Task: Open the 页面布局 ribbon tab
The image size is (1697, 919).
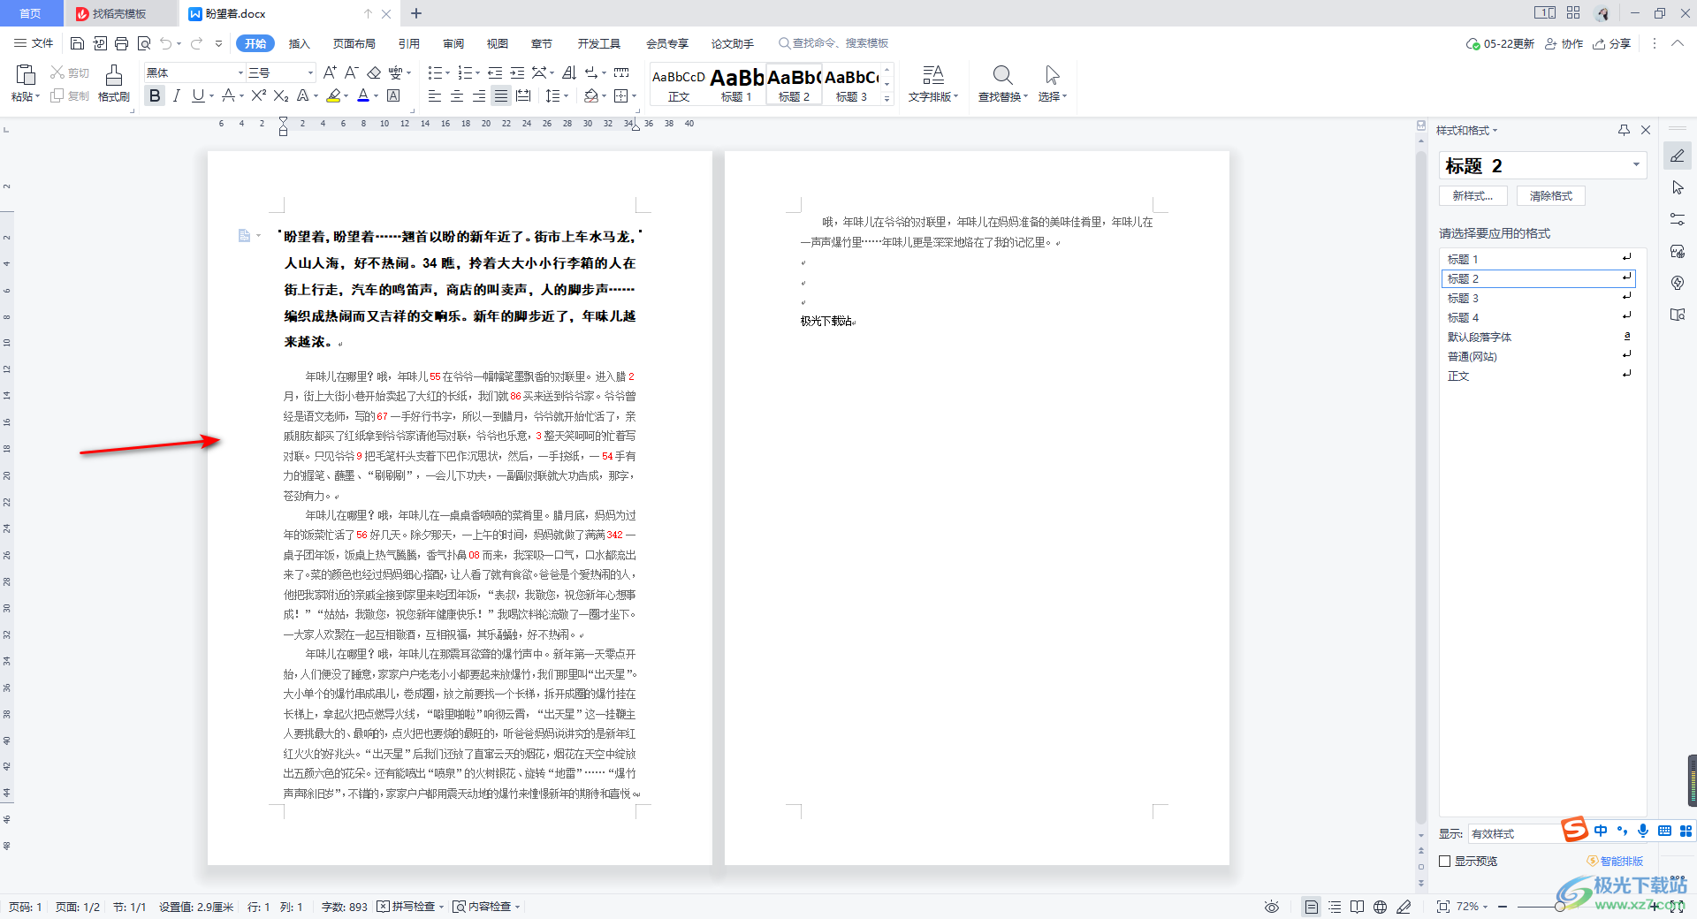Action: tap(354, 43)
